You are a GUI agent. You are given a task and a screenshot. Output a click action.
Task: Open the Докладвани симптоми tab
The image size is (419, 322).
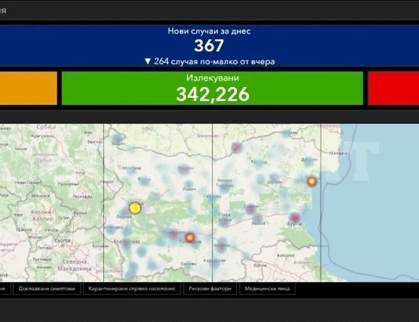[47, 289]
